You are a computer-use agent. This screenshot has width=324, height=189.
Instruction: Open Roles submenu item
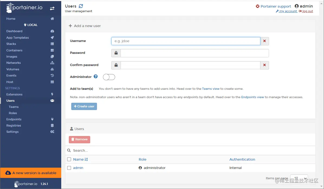[13, 113]
